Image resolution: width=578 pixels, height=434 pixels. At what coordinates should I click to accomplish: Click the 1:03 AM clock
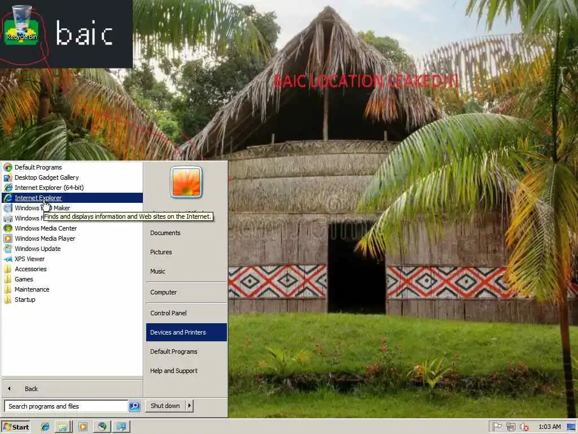coord(550,427)
